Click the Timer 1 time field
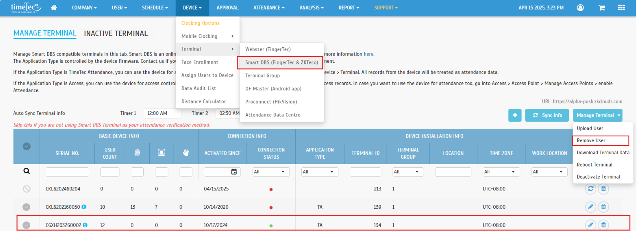 [x=162, y=113]
